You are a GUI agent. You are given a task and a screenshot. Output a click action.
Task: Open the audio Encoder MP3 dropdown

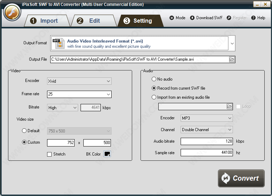pyautogui.click(x=206, y=118)
